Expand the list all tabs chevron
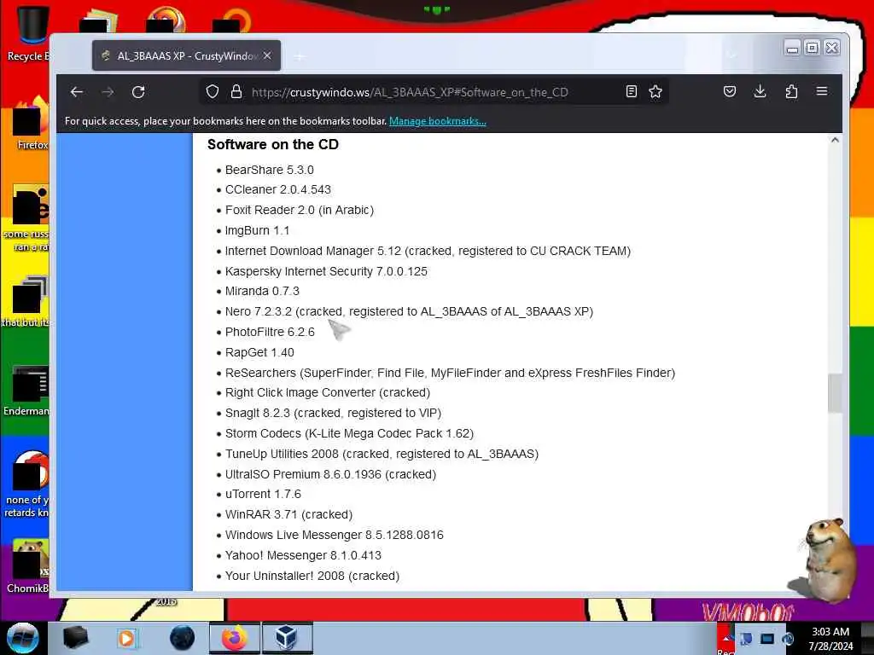 coord(732,55)
